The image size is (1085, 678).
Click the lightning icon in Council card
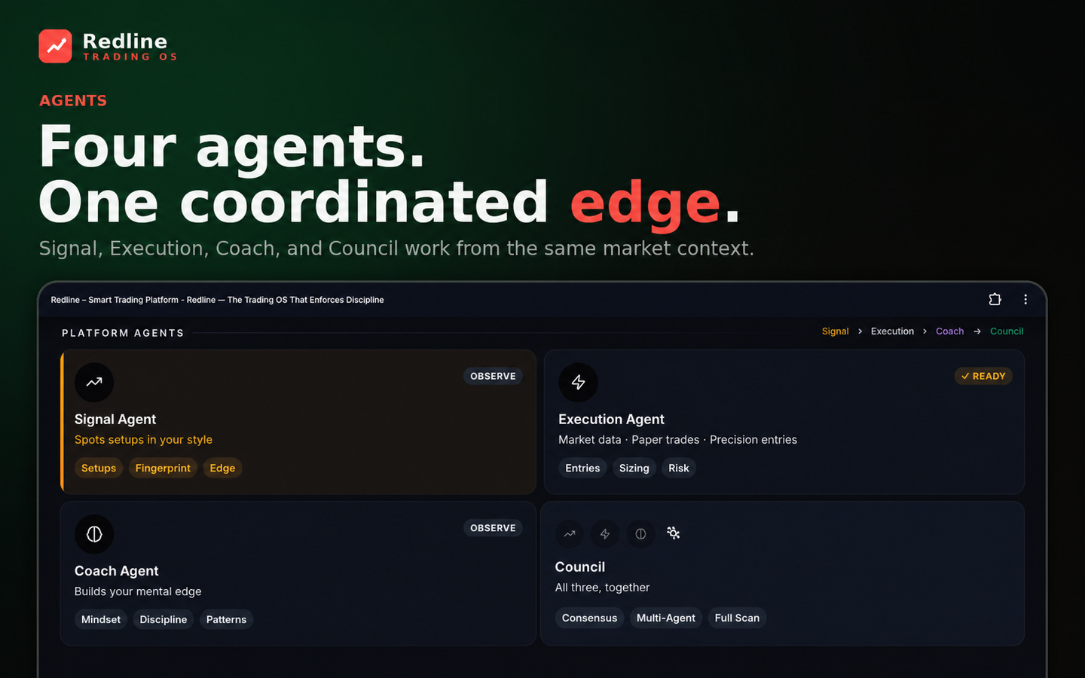(605, 533)
